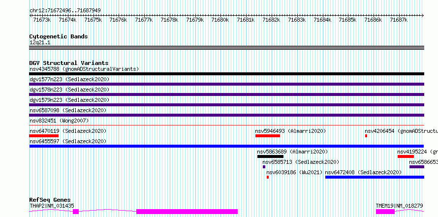This screenshot has width=438, height=217.
Task: Open the dgv1577n223 Sedlazeck2020 label
Action: click(69, 79)
